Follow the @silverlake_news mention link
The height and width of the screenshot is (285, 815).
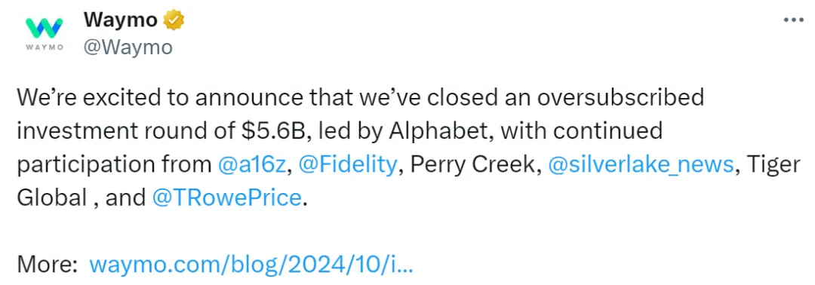641,165
